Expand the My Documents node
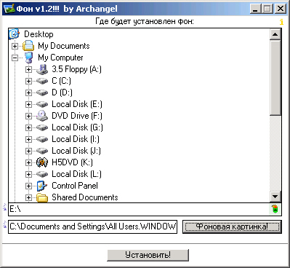290x268 pixels. (15, 46)
